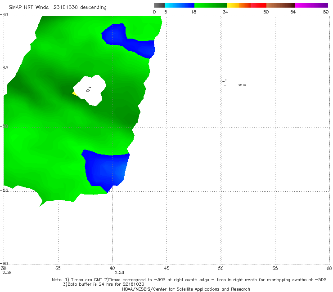333x292 pixels.
Task: Select the red segment of the color bar
Action: tap(258, 5)
